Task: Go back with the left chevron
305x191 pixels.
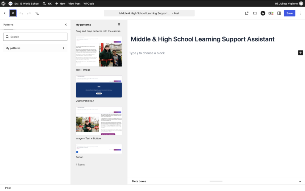Action: click(x=5, y=13)
